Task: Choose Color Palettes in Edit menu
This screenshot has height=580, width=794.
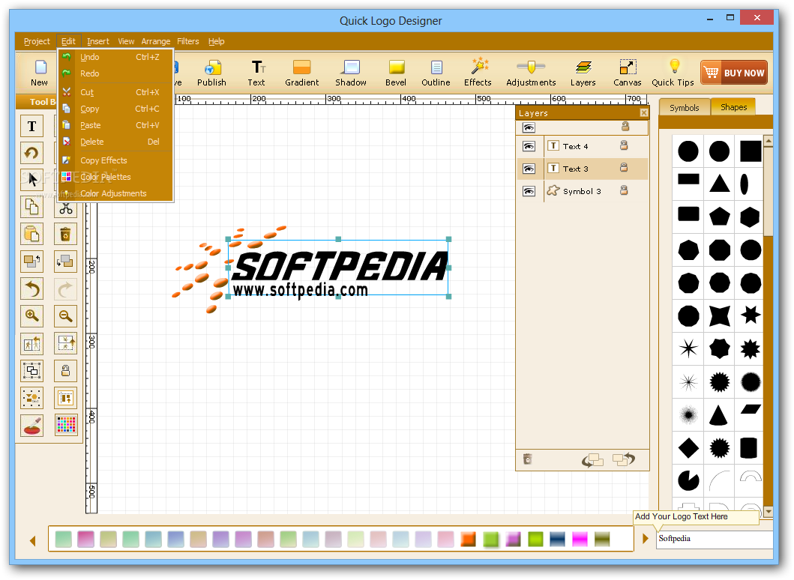Action: point(116,177)
